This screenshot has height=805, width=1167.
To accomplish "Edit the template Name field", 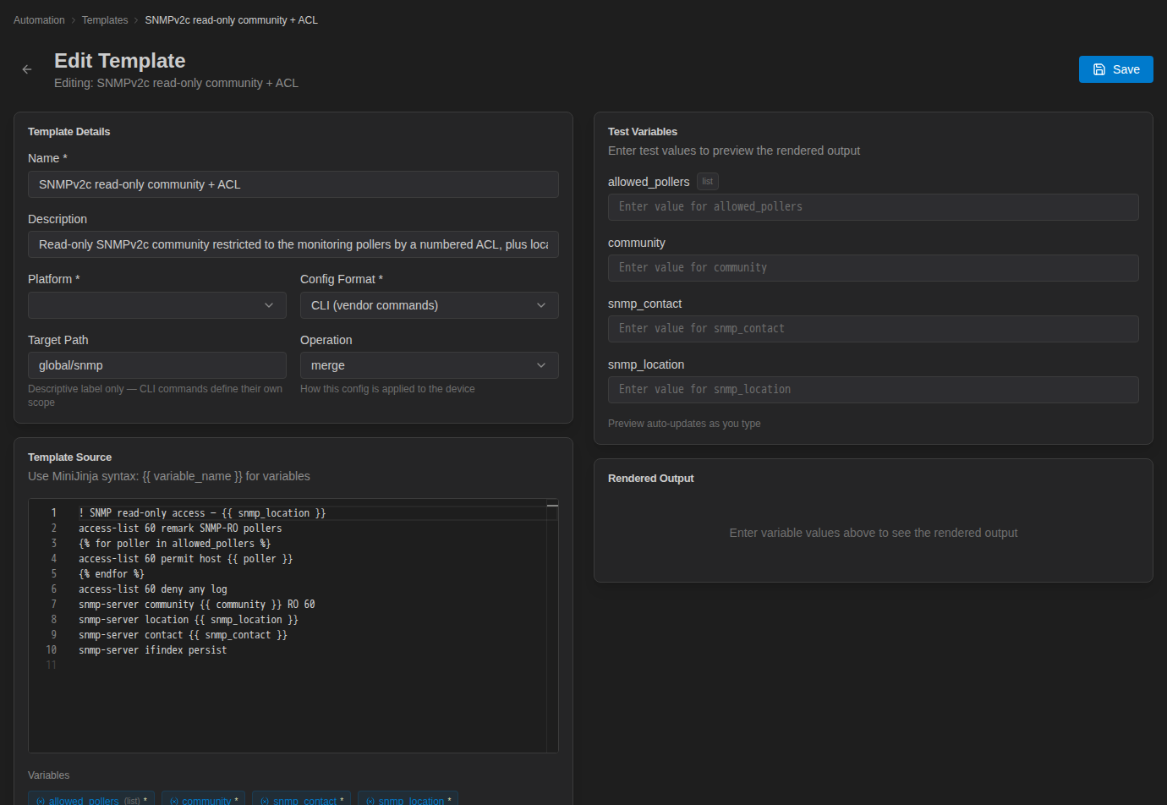I will coord(293,184).
